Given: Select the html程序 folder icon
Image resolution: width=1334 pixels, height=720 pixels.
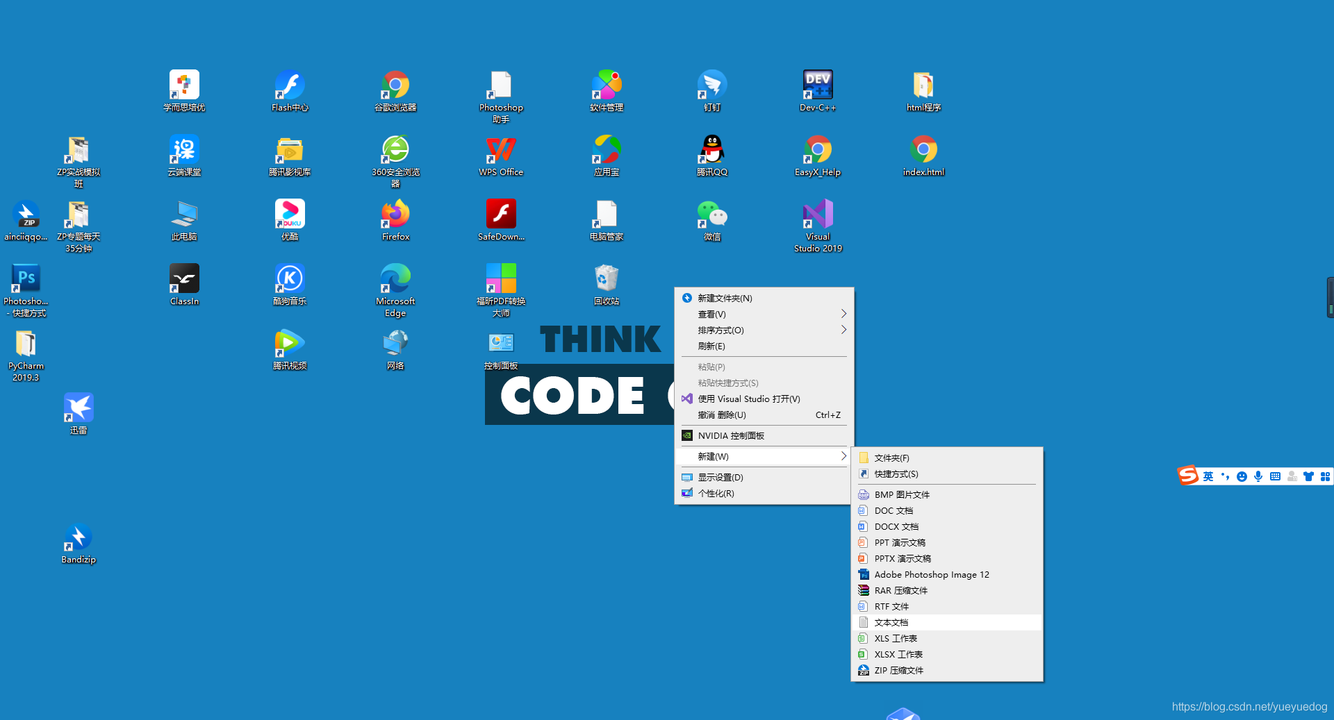Looking at the screenshot, I should pos(923,90).
